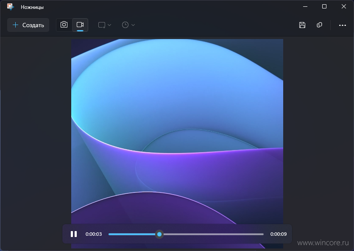Click the playback seek slider thumb
Viewport: 354px width, 251px height.
coord(159,234)
